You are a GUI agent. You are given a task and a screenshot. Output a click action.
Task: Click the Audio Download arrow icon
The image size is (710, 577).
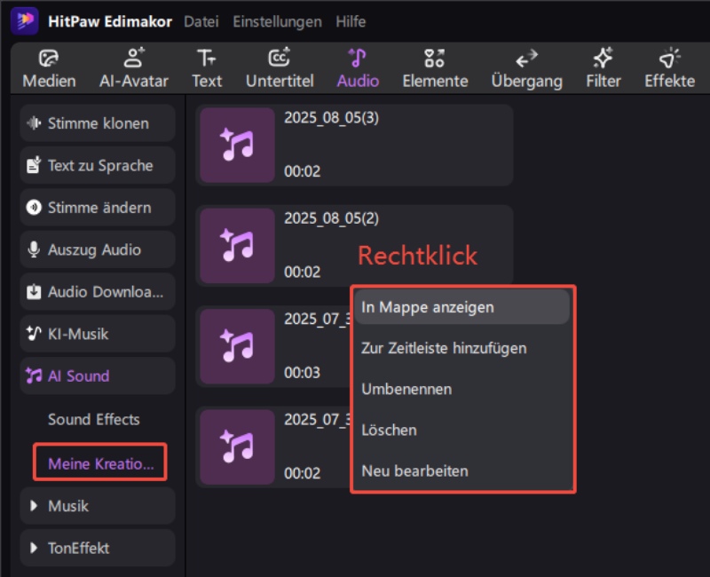point(34,291)
